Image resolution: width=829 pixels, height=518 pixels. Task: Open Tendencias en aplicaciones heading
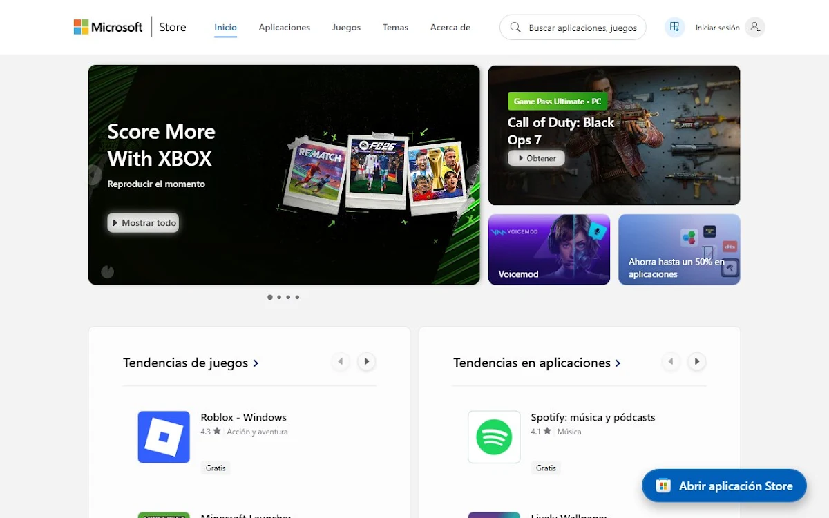click(532, 363)
